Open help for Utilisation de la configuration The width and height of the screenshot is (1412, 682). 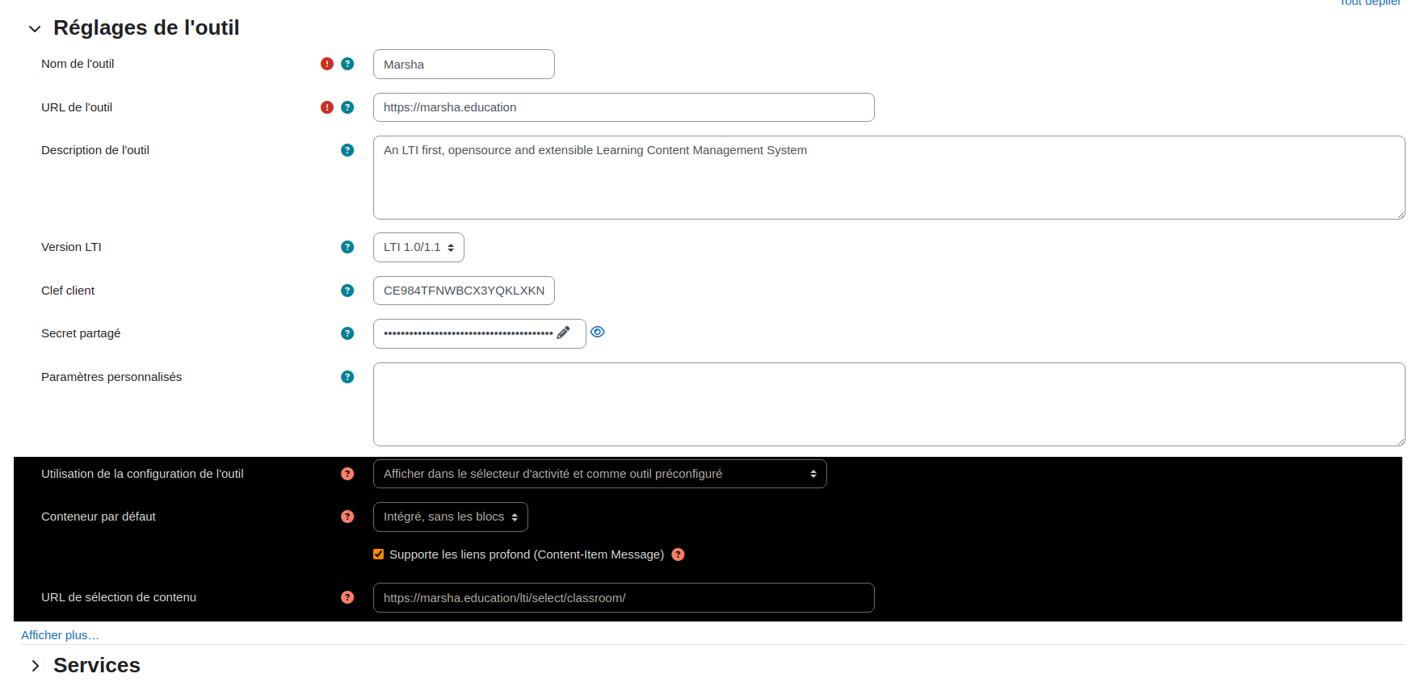pos(347,474)
